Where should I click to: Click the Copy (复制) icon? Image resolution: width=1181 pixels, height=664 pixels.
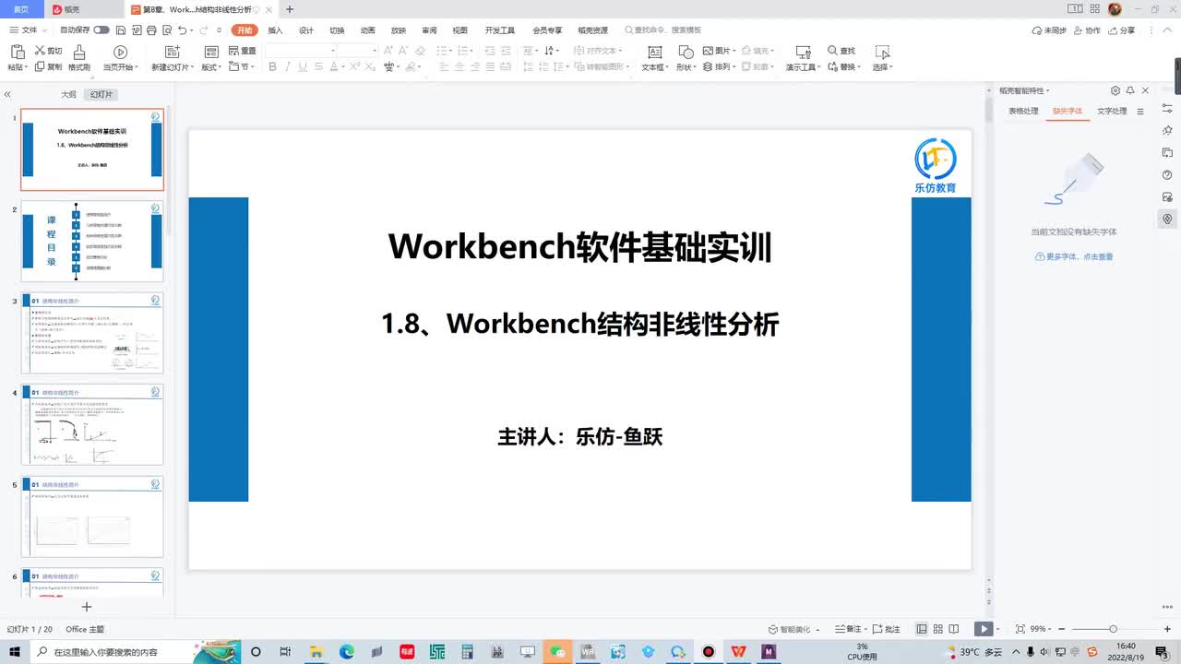[x=41, y=66]
